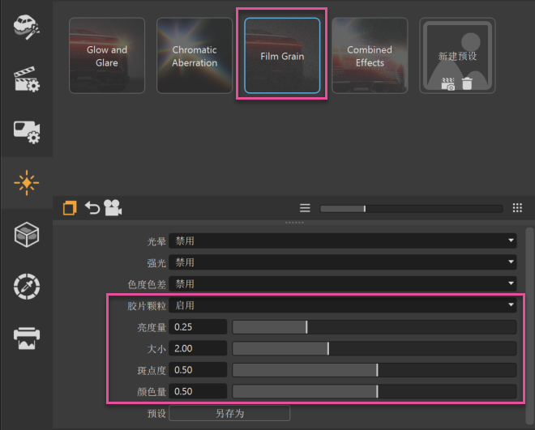Click the 亮度量 value field 0.25

point(198,327)
